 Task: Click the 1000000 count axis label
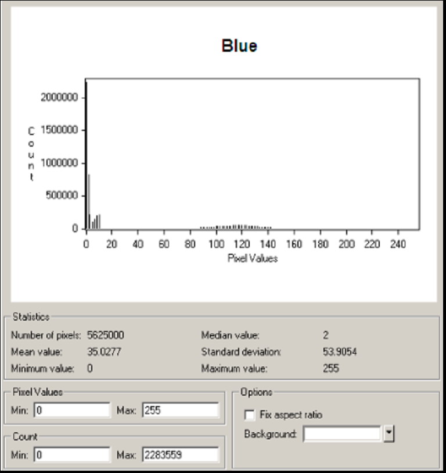[59, 163]
